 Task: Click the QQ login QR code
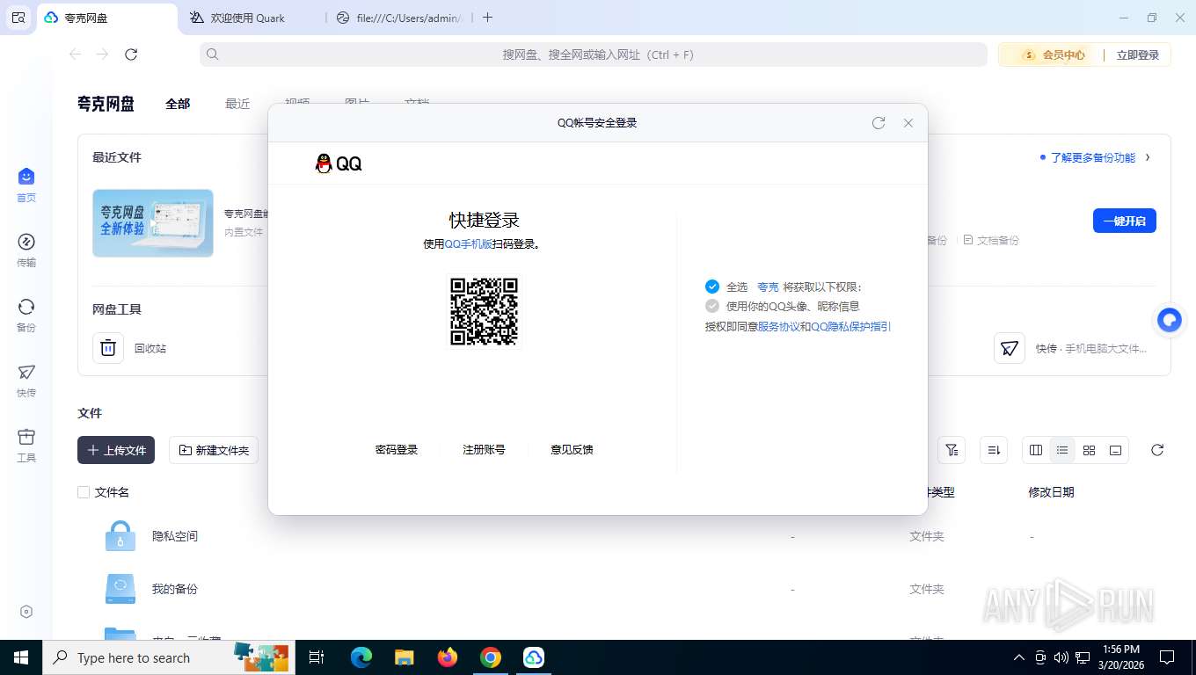pos(485,312)
